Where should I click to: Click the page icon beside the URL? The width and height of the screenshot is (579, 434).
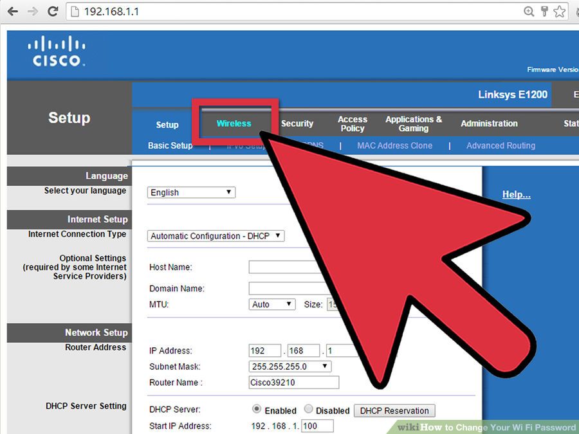[75, 12]
